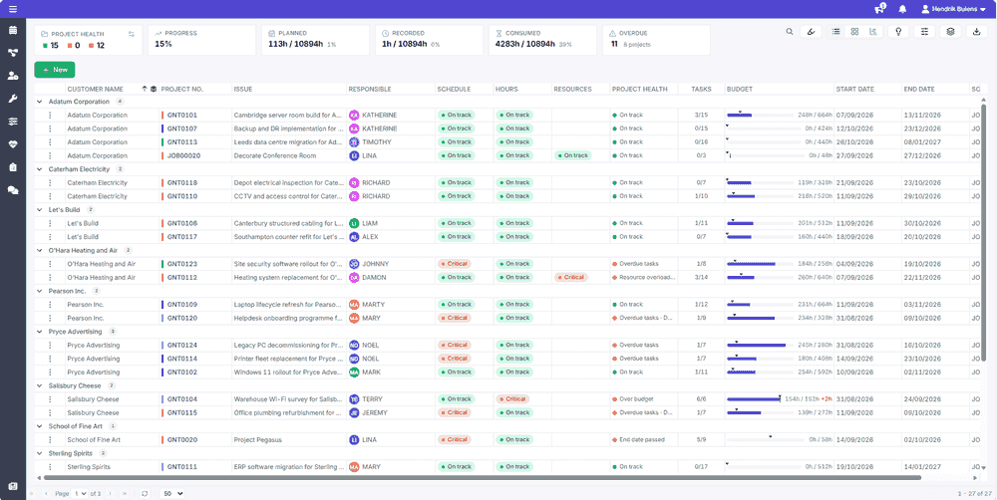Click the lightbulb insights toolbar icon

click(x=898, y=32)
